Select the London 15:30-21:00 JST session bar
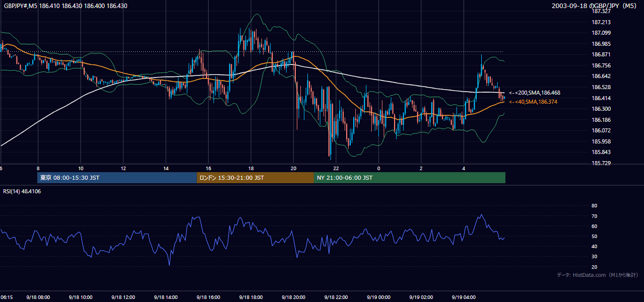644x302 pixels. 255,178
